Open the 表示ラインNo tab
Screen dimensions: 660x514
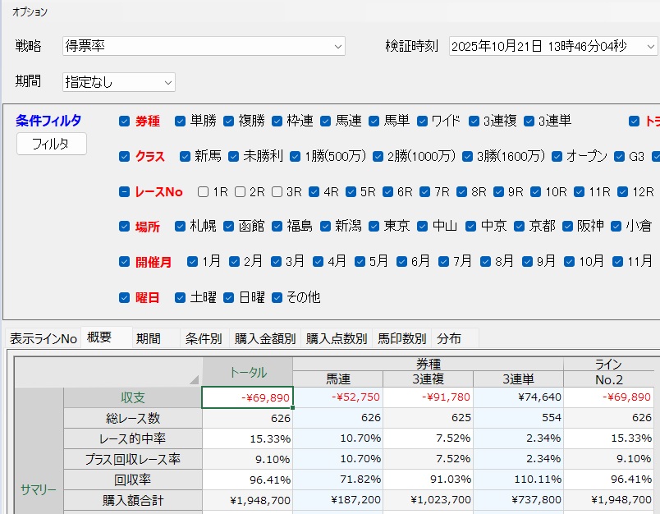43,338
